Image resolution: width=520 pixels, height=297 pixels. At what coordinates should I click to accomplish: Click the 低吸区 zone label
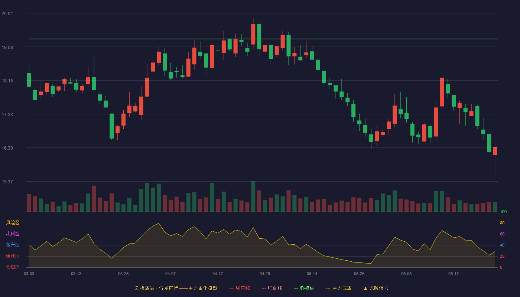(x=13, y=267)
